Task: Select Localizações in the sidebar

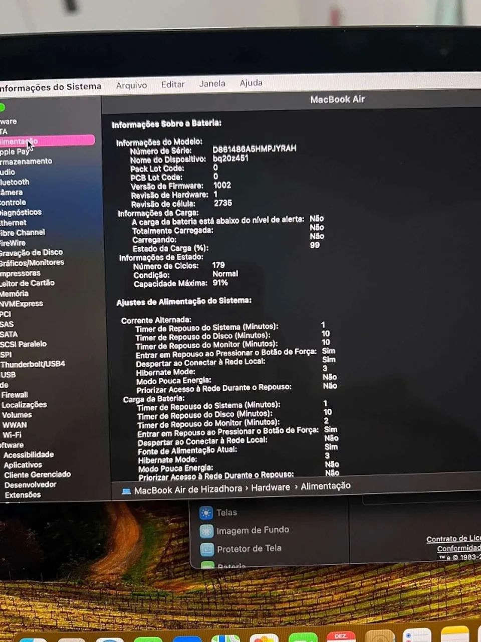Action: [x=24, y=405]
